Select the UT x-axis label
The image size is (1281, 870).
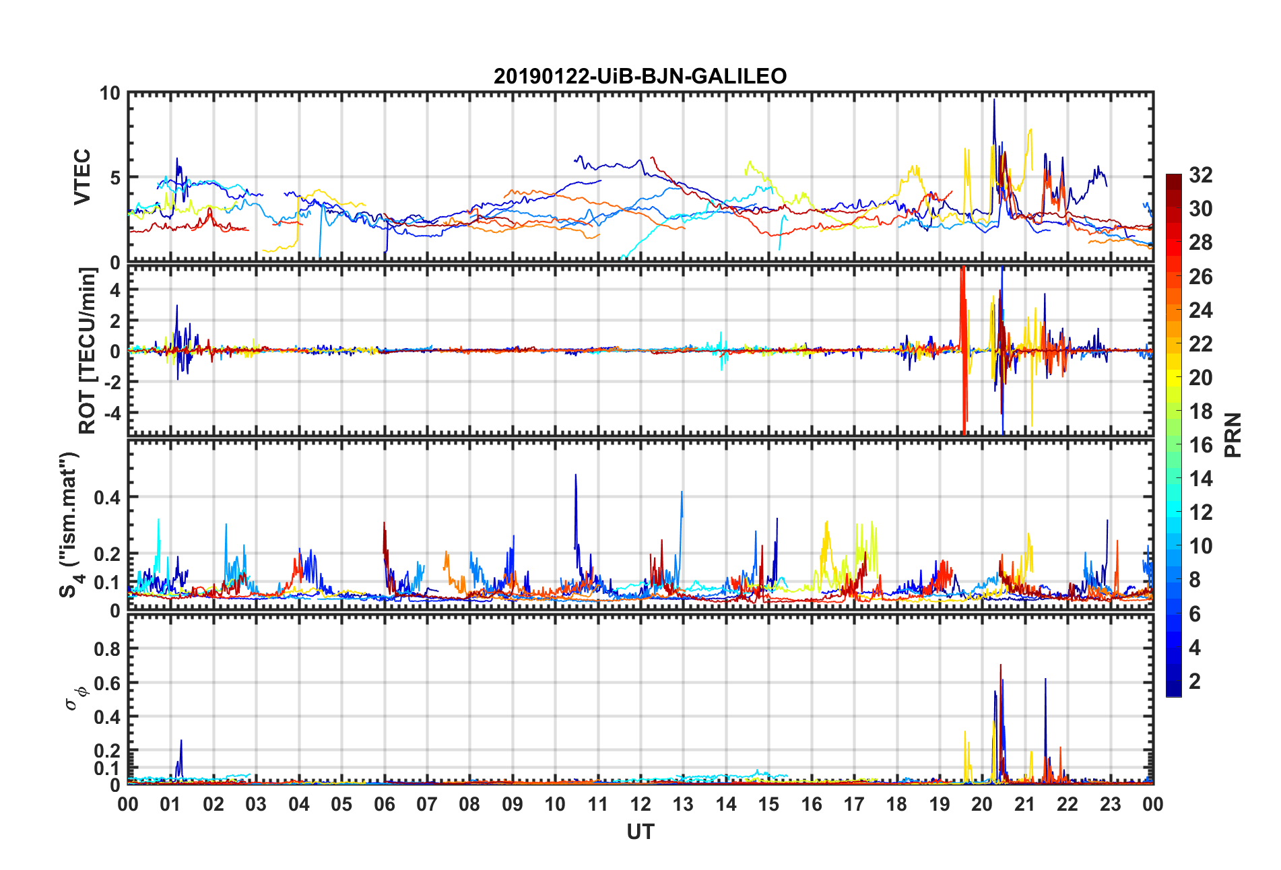point(640,832)
